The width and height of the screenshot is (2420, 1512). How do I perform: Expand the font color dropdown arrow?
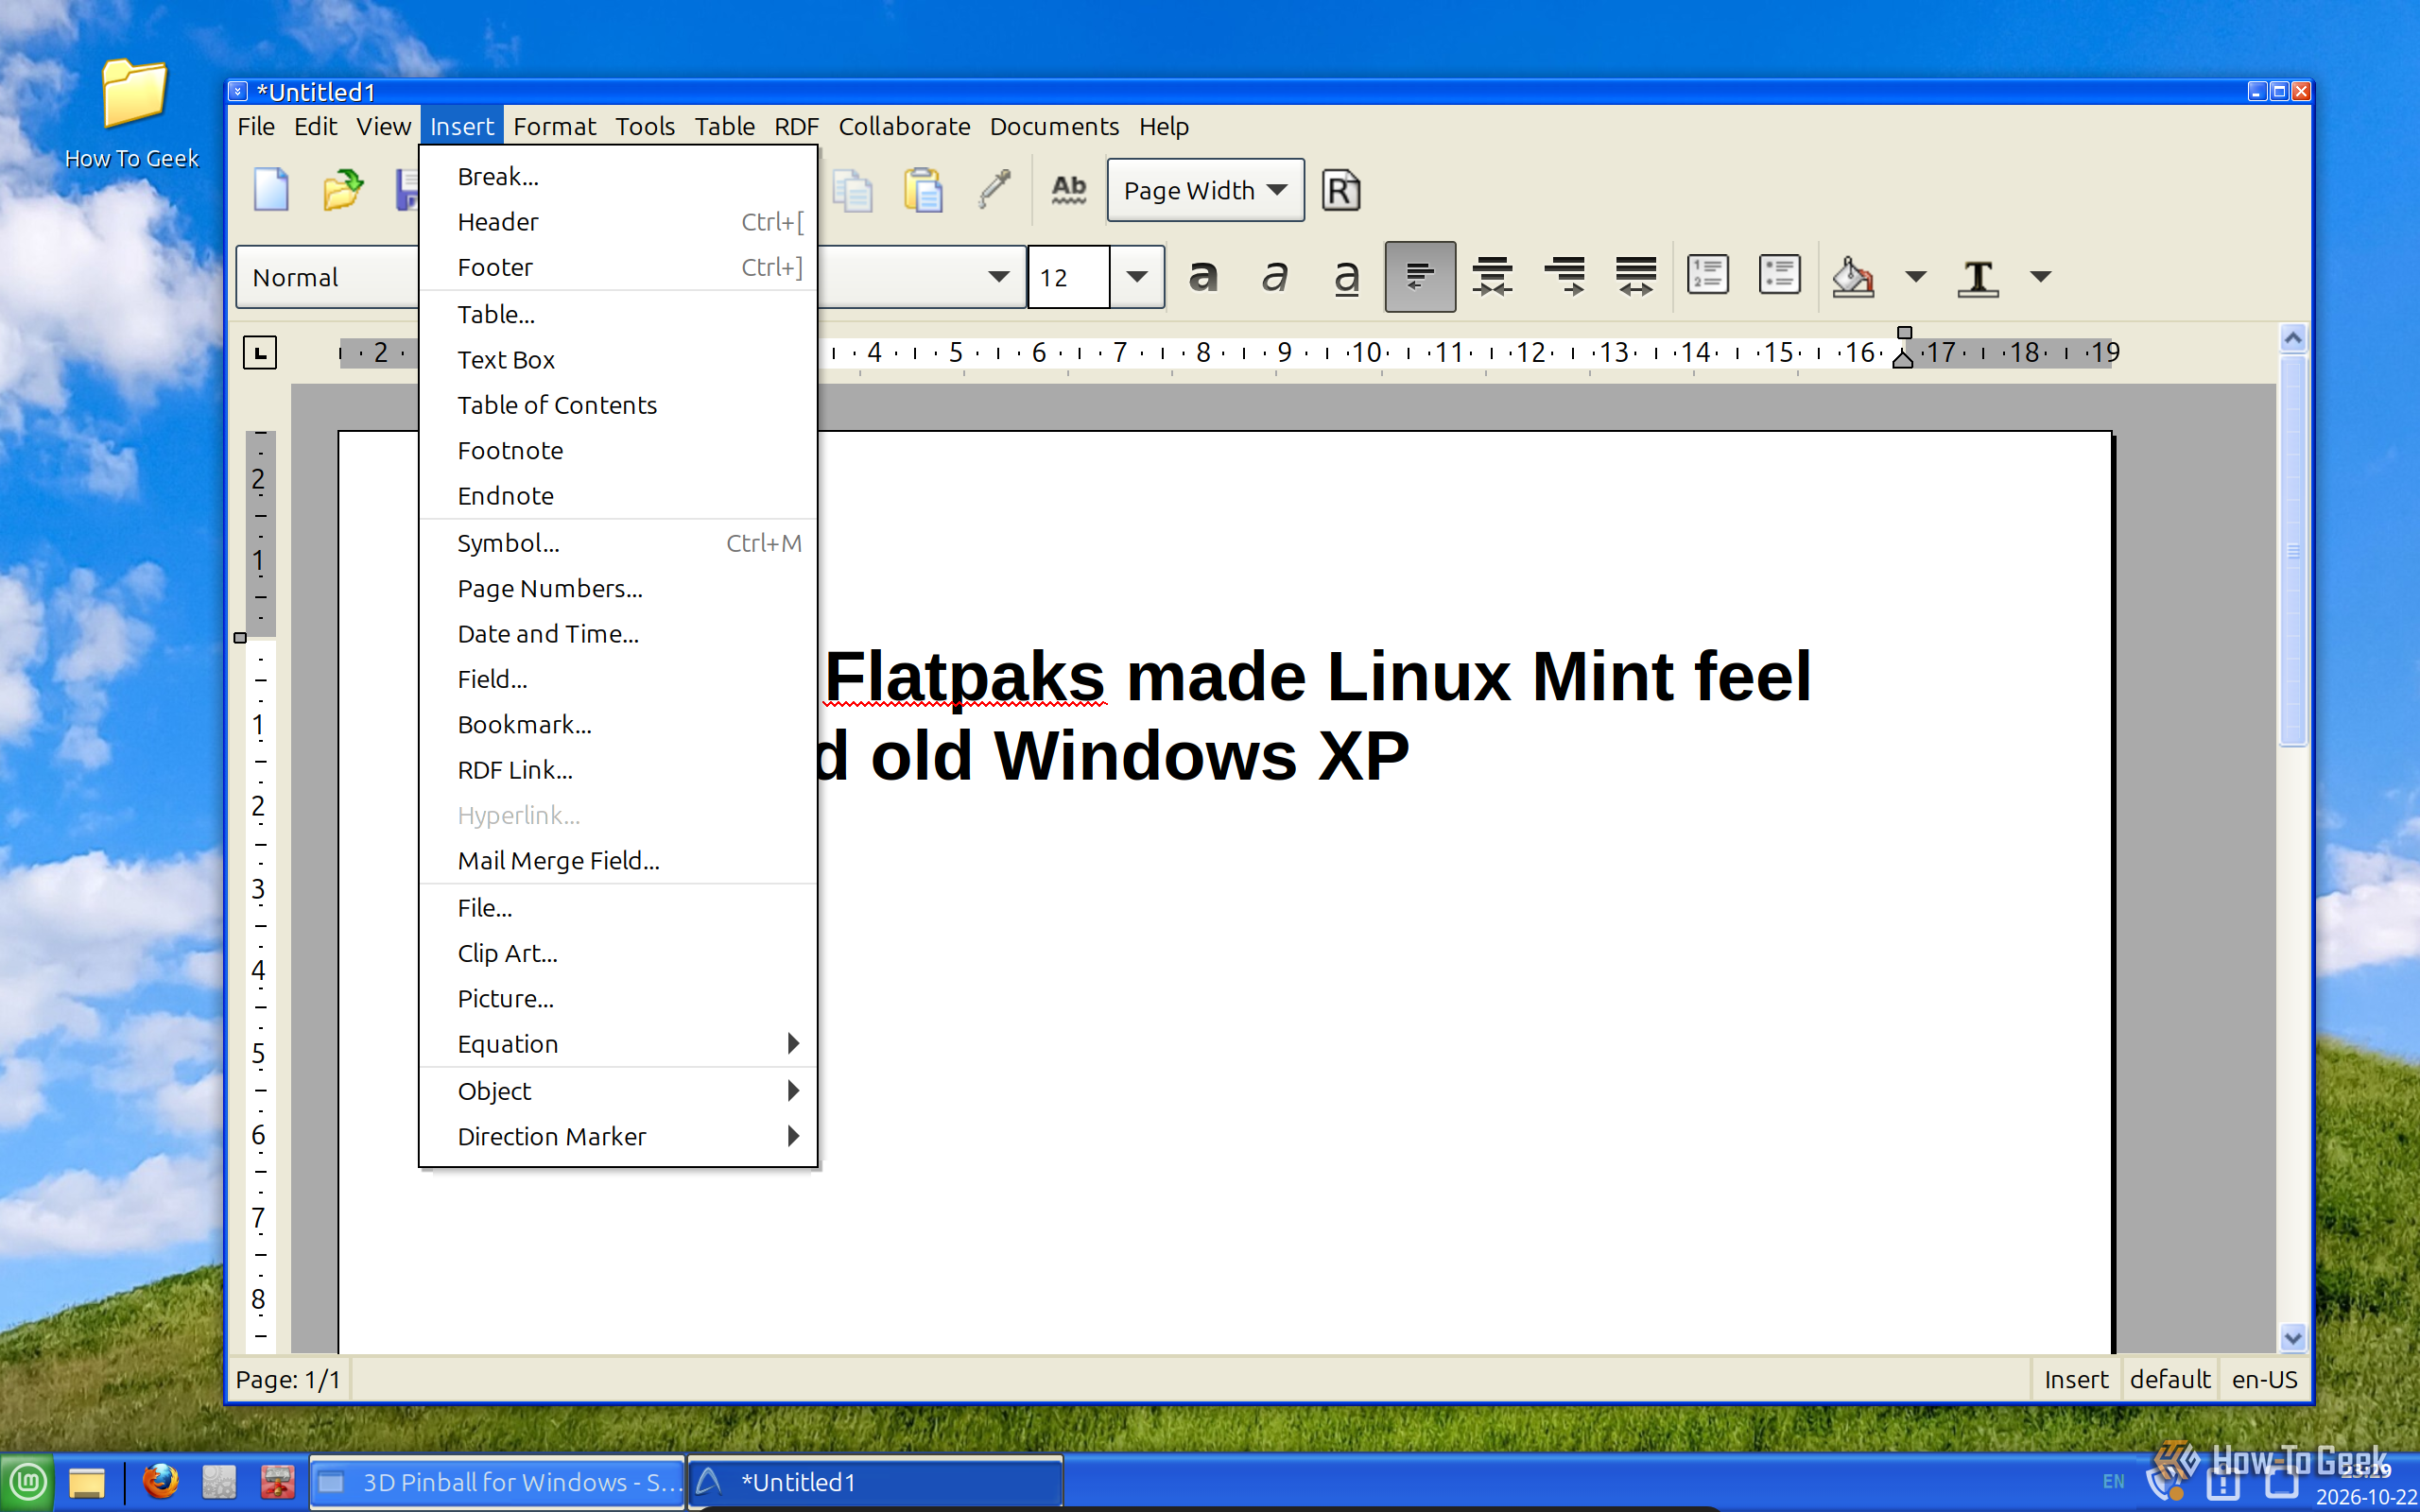(2041, 277)
